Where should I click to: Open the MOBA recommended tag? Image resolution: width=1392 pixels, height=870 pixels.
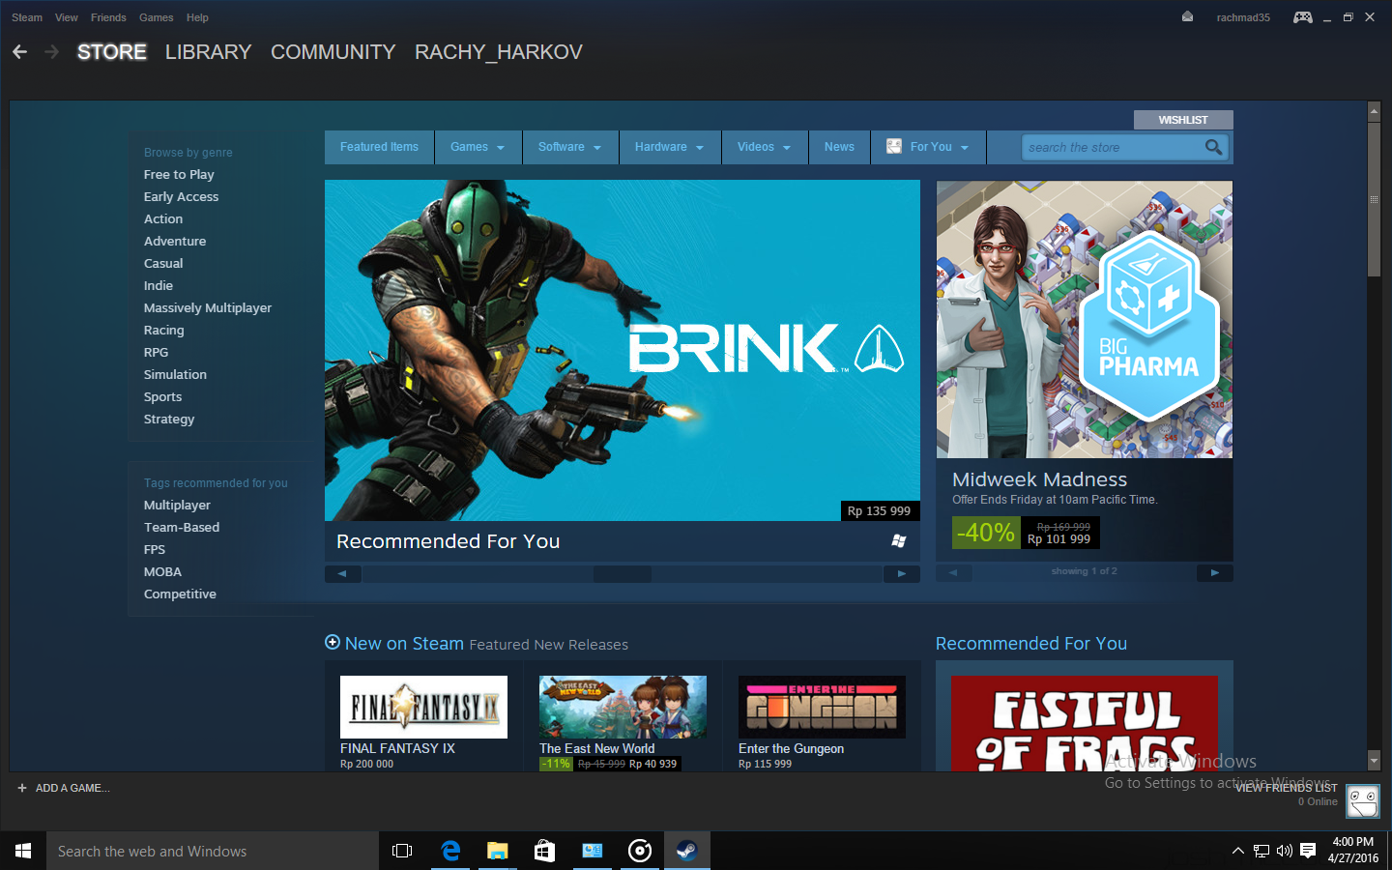click(162, 572)
